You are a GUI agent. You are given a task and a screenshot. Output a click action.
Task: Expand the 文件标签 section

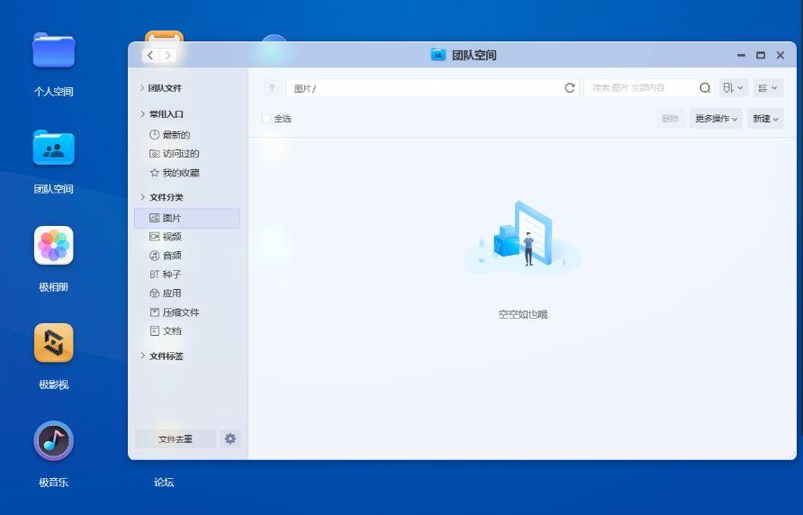click(x=166, y=357)
